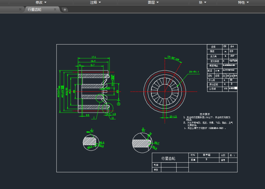Screen dimensions: 265x189
Task: Select the 审核 cell in title block
Action: (x=156, y=170)
